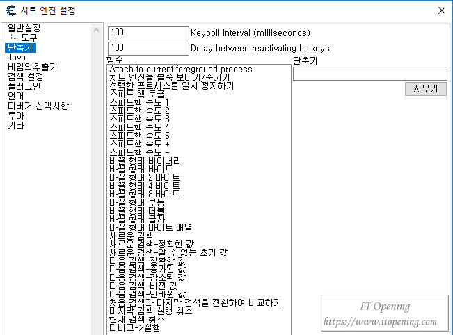Screen dimensions: 453x335
Task: Choose 새로운 검색 from the function list
Action: click(x=131, y=236)
